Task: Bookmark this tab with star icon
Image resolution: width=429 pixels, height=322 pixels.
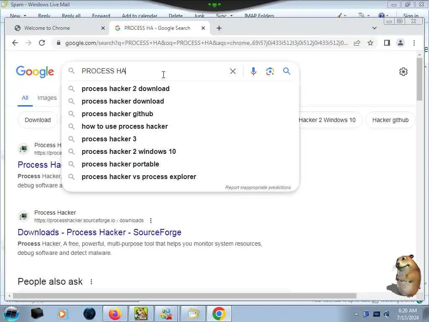Action: click(x=370, y=43)
